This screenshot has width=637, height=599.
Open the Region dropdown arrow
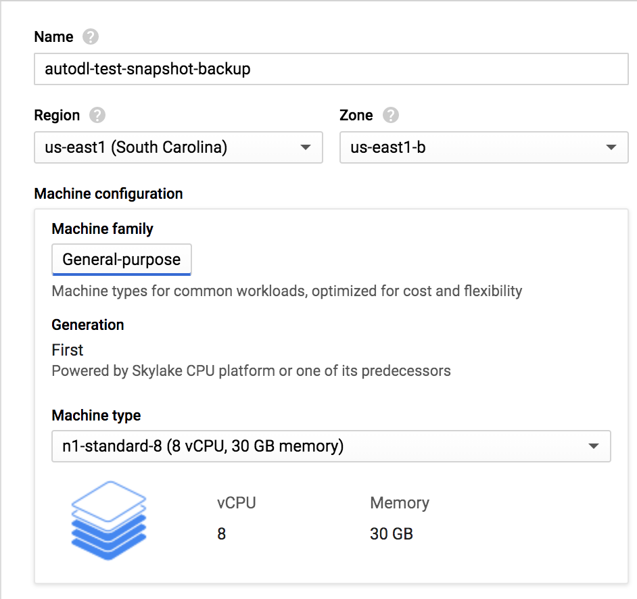pyautogui.click(x=306, y=147)
